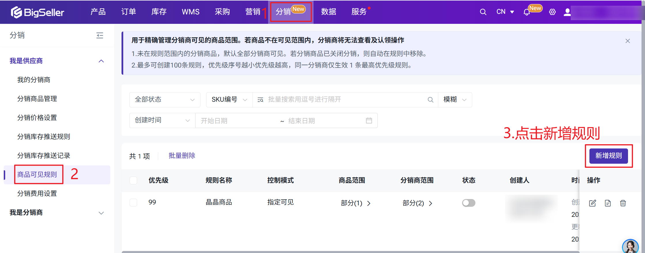Image resolution: width=645 pixels, height=253 pixels.
Task: Open the 全部状态 status dropdown
Action: [165, 100]
